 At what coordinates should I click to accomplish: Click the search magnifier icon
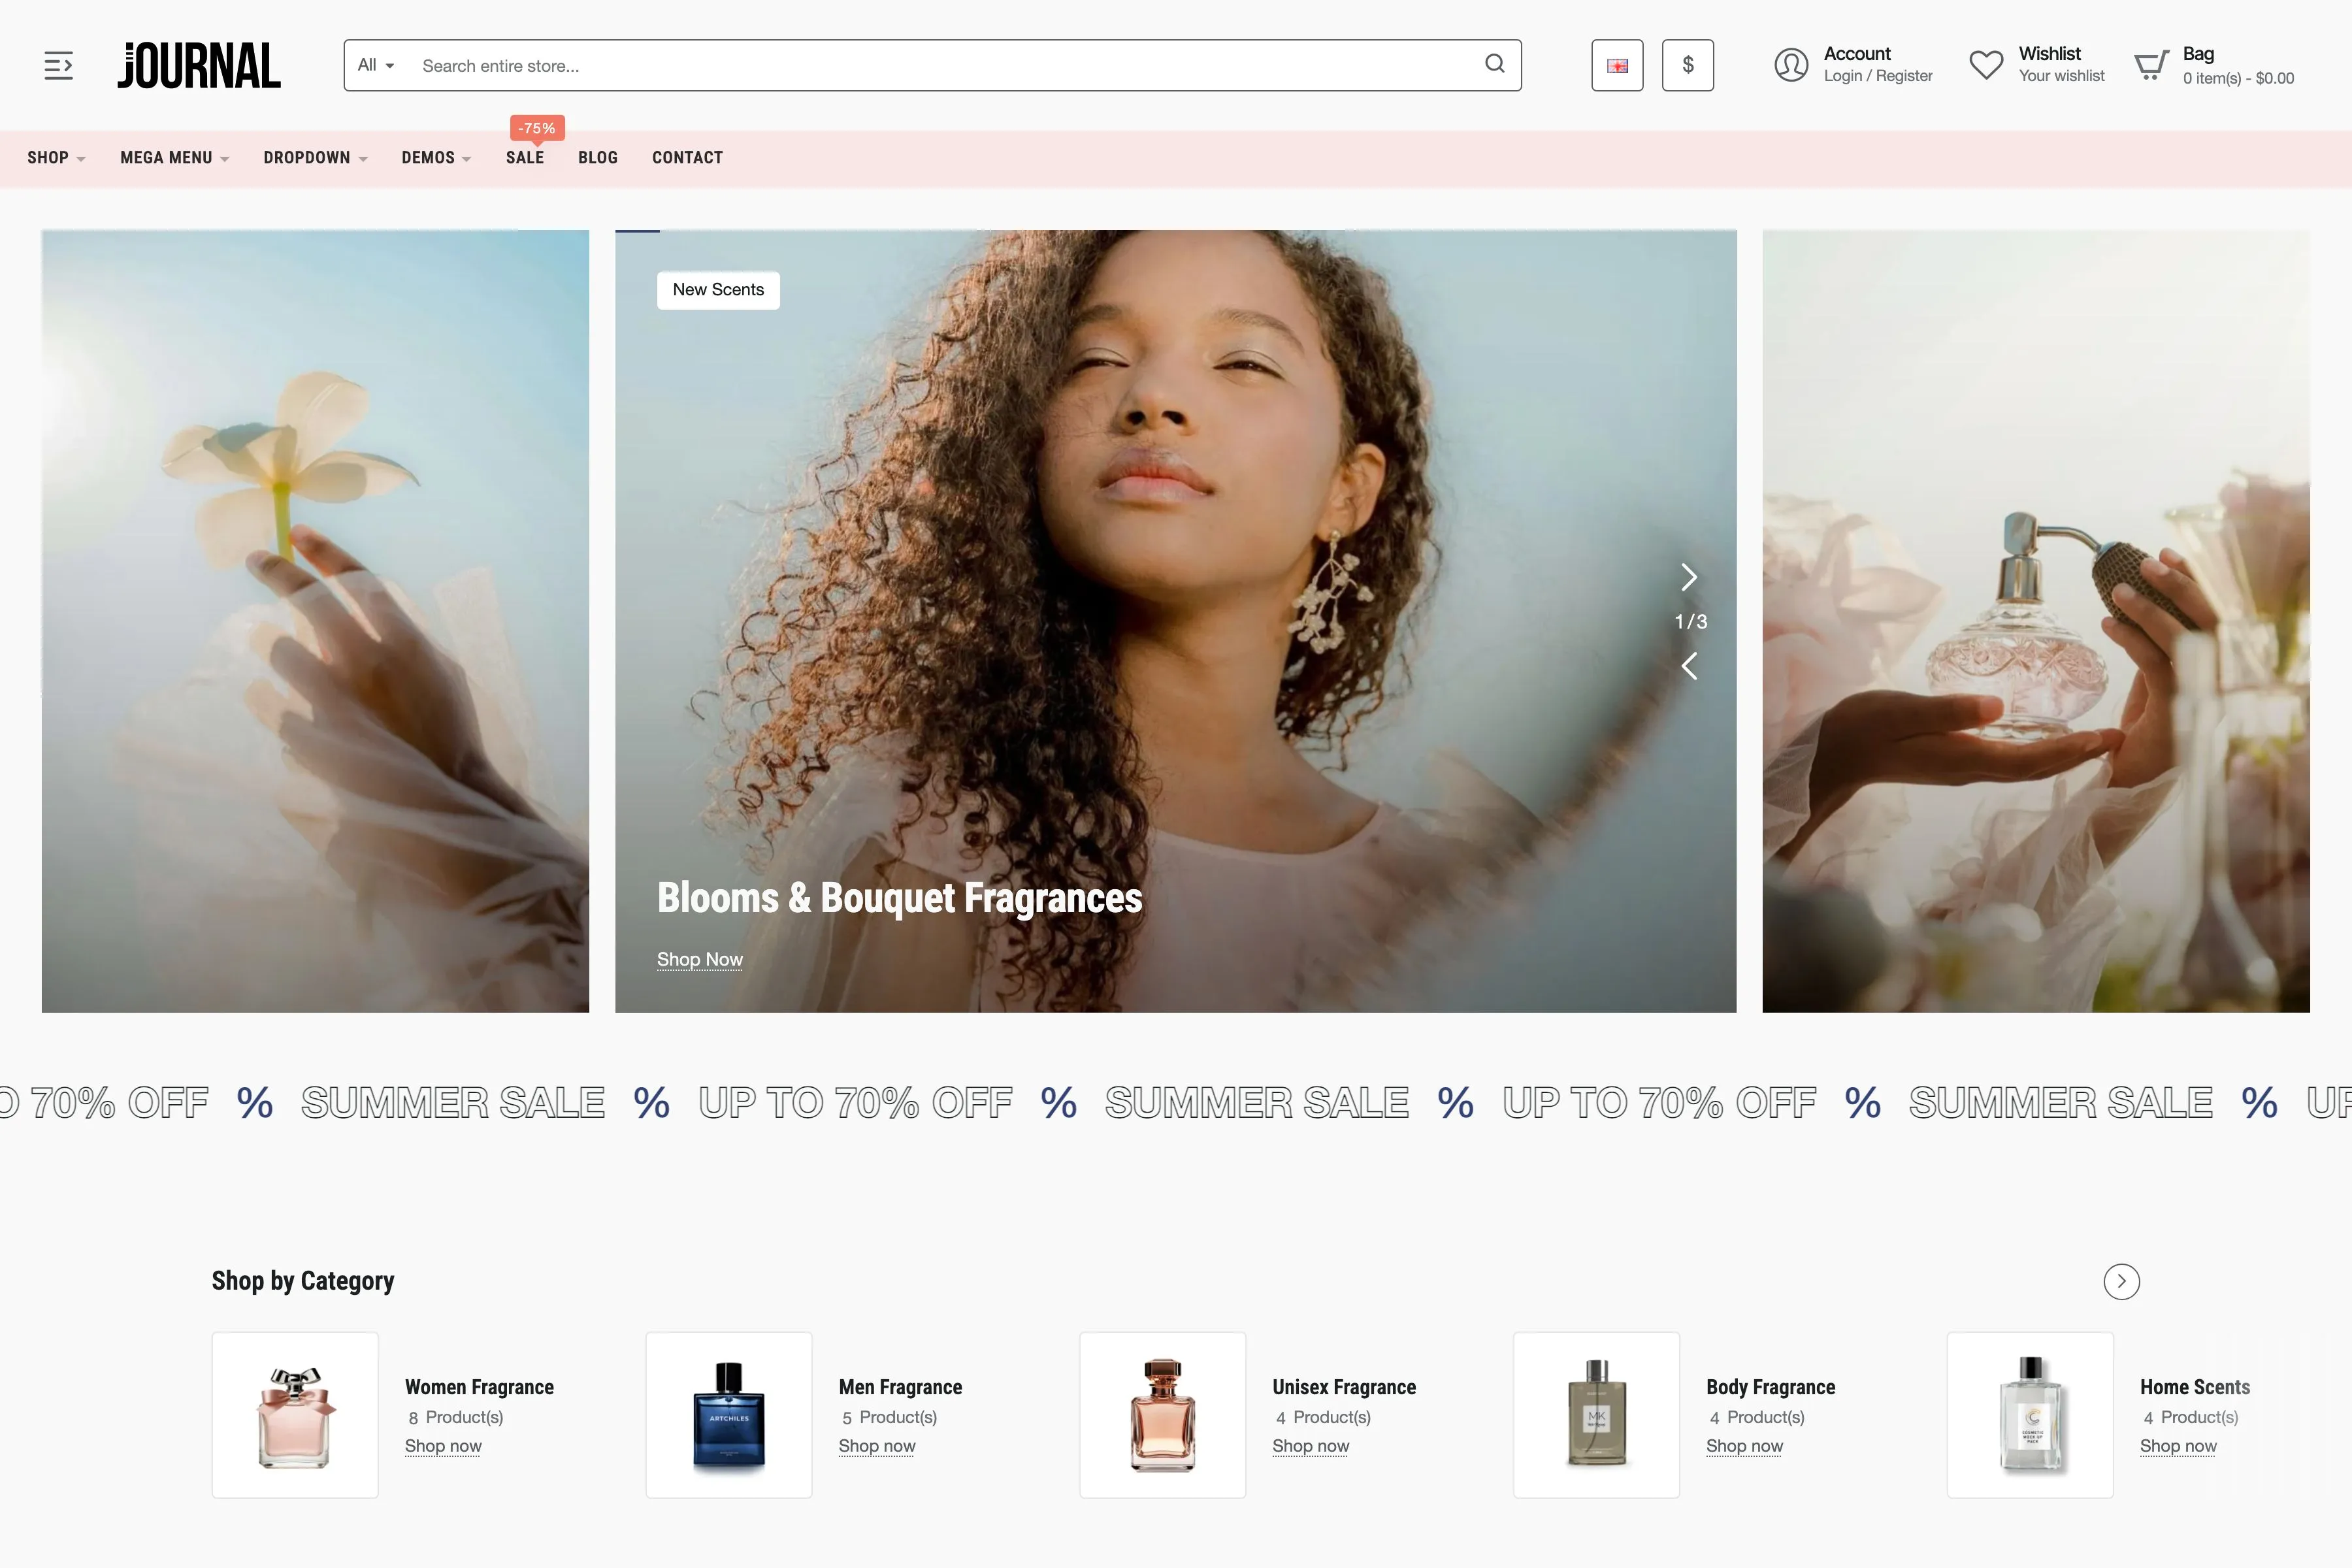1494,64
